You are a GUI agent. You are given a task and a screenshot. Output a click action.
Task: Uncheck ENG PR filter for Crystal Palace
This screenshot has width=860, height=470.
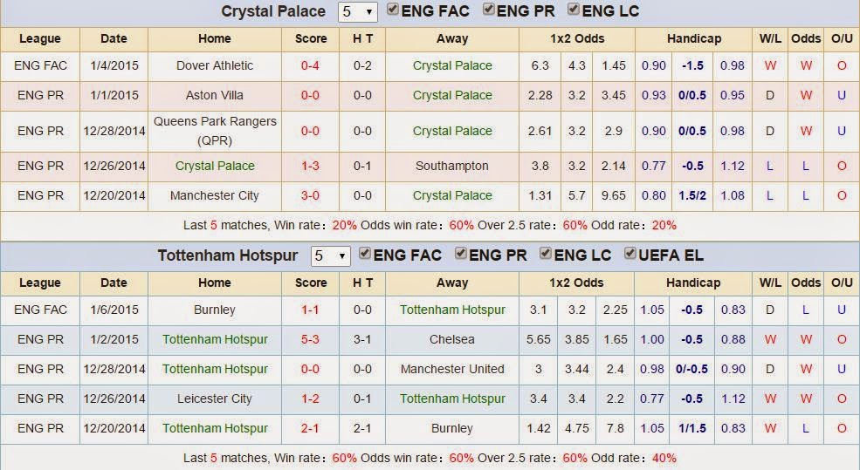click(489, 10)
